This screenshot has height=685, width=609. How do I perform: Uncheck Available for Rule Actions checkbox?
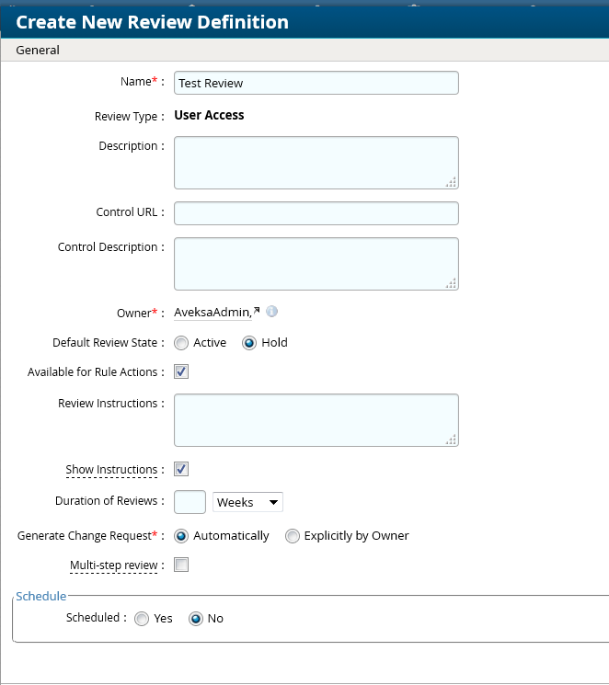pos(181,372)
